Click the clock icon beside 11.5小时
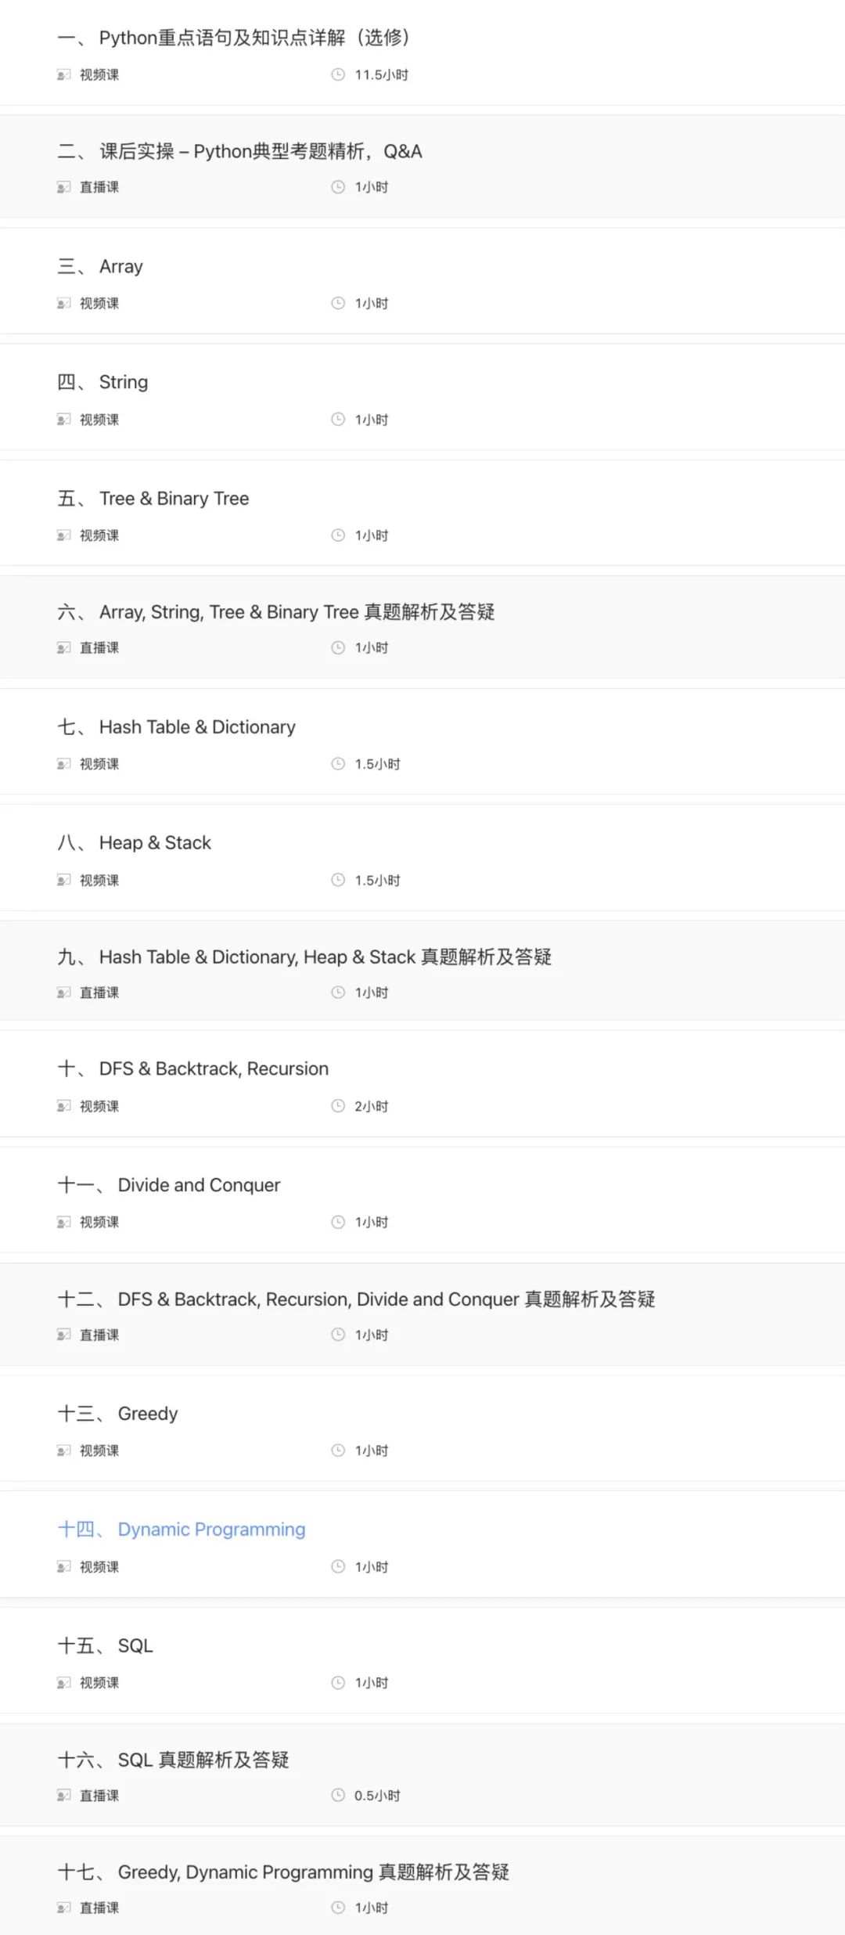Viewport: 845px width, 1935px height. [x=338, y=74]
